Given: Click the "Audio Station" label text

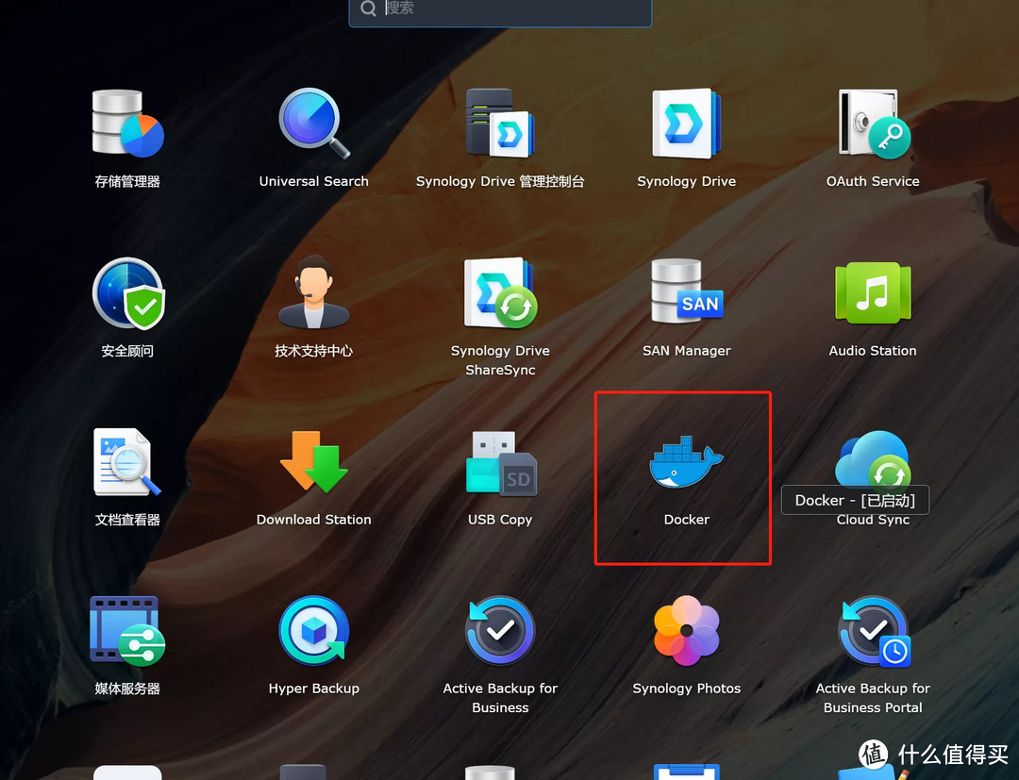Looking at the screenshot, I should 873,351.
